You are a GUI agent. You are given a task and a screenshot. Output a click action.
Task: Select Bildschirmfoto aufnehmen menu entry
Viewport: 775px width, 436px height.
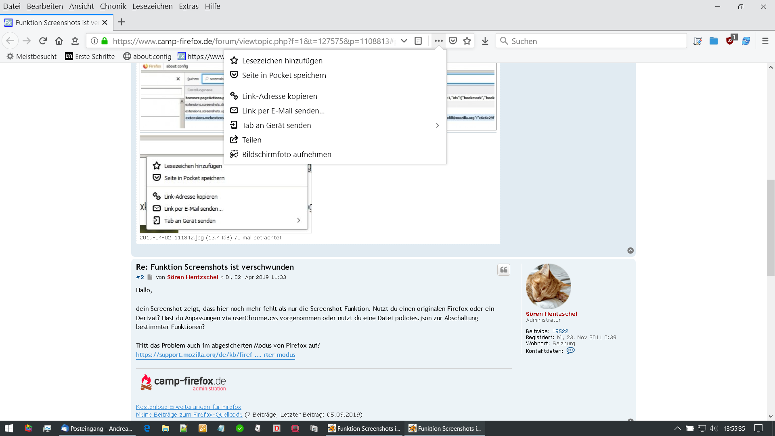pos(287,154)
